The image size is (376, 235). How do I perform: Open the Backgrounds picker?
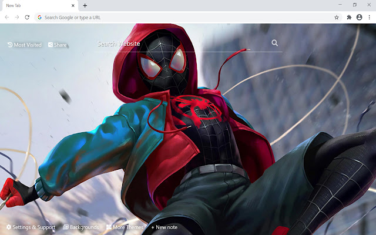coord(81,227)
